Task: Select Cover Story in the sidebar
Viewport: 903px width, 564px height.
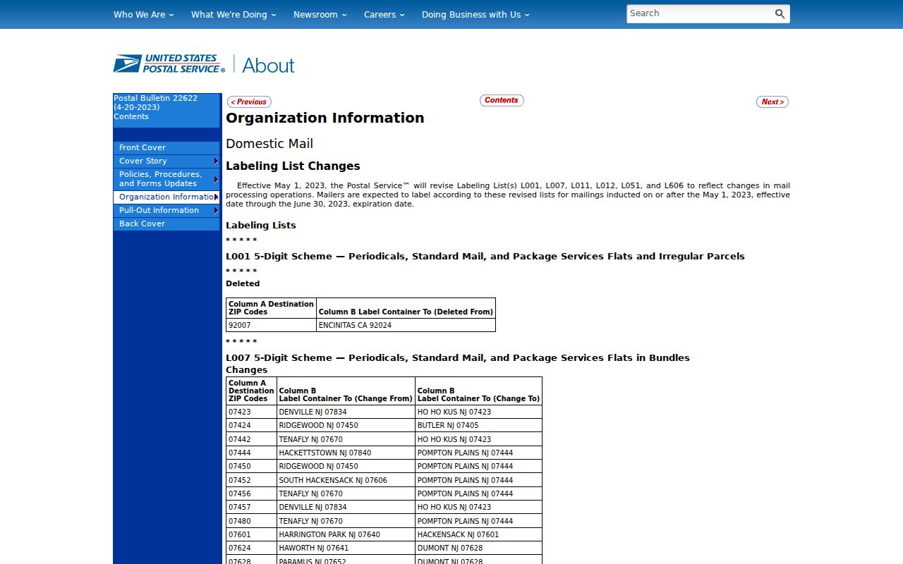Action: (166, 161)
